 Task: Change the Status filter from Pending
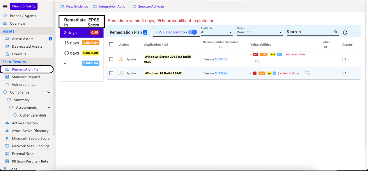click(259, 32)
